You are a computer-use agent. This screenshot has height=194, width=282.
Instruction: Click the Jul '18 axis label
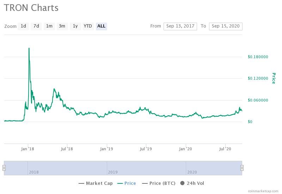67,149
